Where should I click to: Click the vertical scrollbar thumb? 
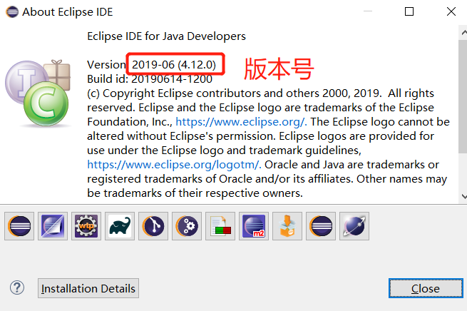click(463, 96)
